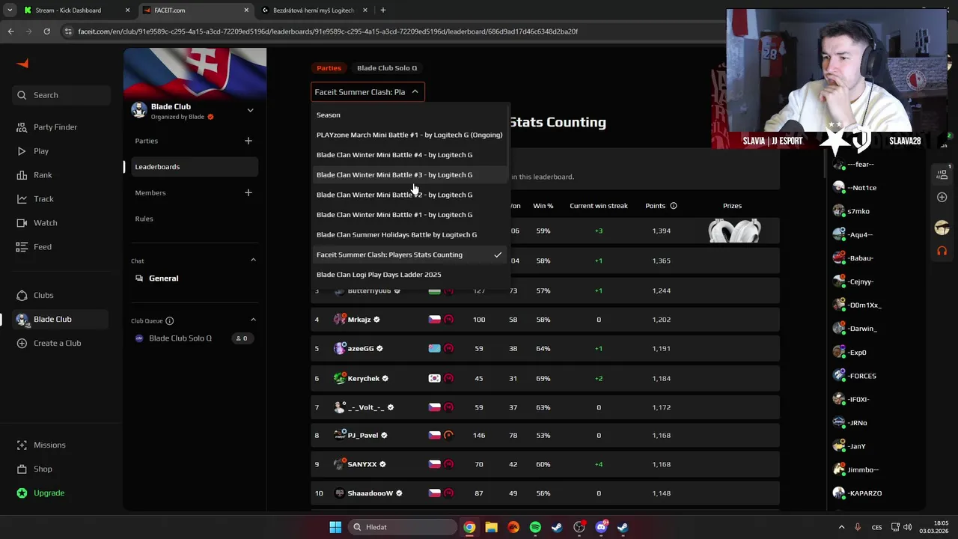This screenshot has width=958, height=539.
Task: Click the green Upgrade button
Action: pos(49,493)
